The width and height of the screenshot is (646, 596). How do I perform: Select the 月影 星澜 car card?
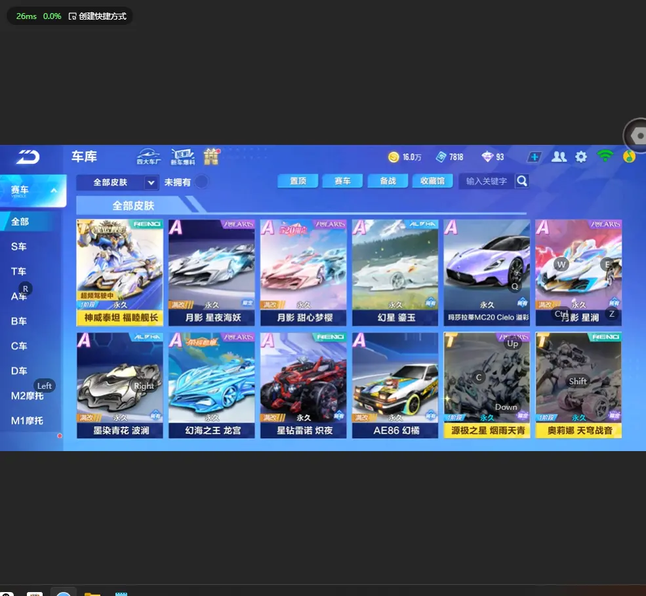pos(578,273)
